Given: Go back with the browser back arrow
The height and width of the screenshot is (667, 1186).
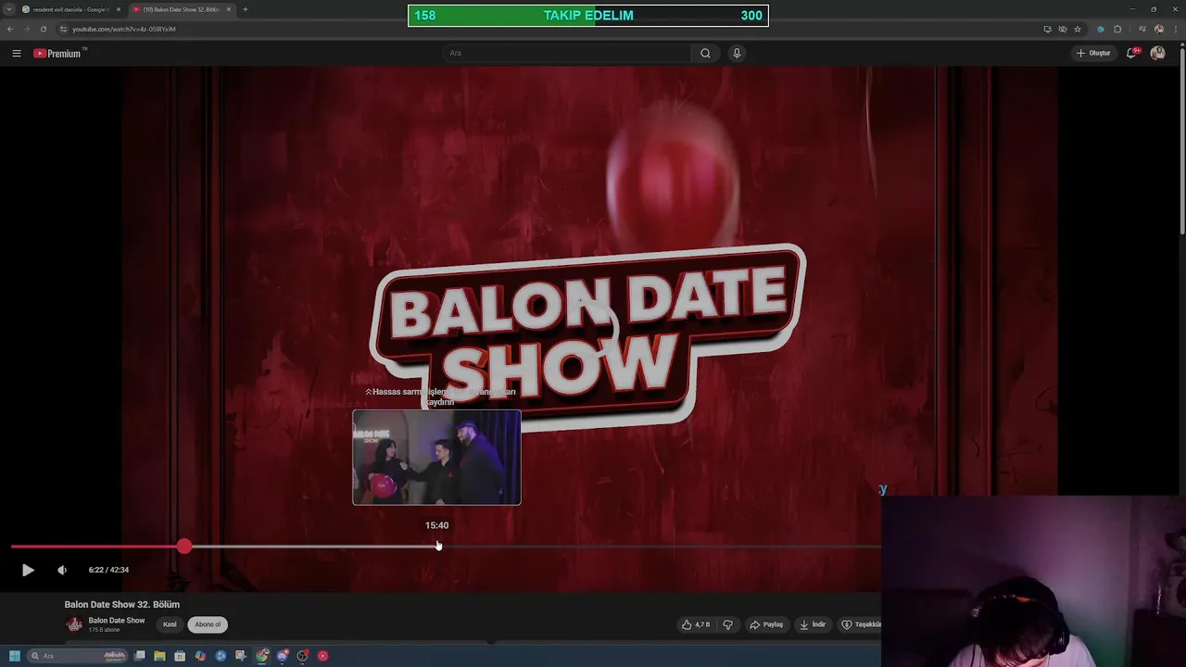Looking at the screenshot, I should coord(10,29).
